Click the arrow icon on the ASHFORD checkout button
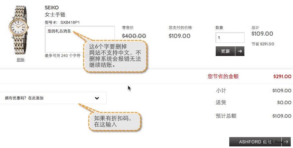 coord(287,142)
